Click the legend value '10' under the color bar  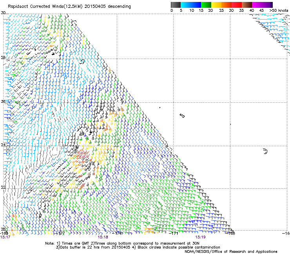coord(192,11)
